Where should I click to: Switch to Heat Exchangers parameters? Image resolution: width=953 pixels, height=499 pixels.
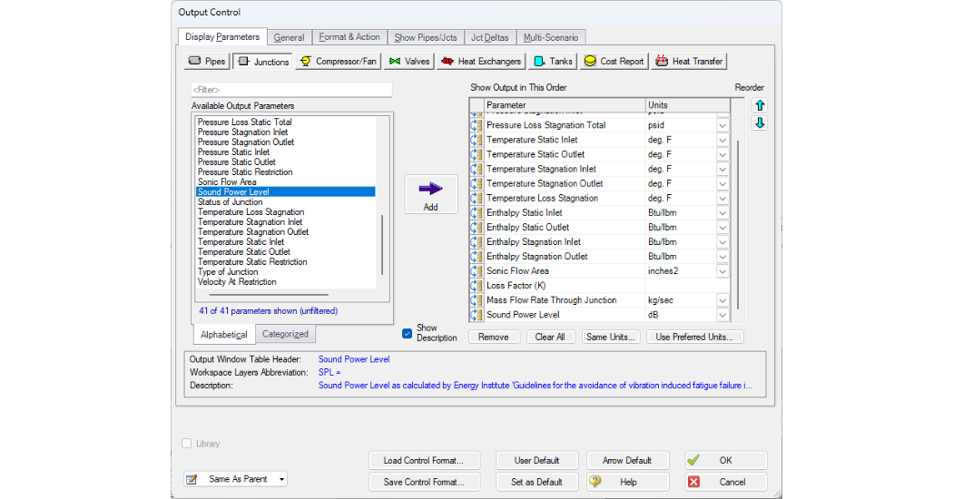pyautogui.click(x=481, y=62)
